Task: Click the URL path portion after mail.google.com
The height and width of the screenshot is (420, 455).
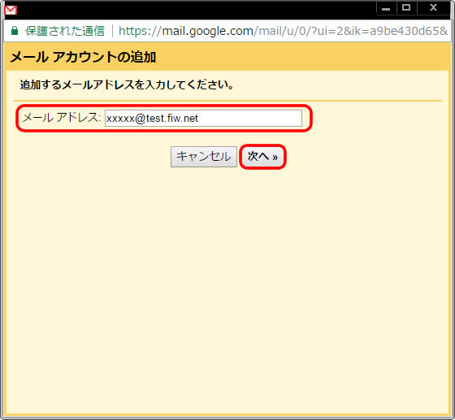Action: pos(350,31)
